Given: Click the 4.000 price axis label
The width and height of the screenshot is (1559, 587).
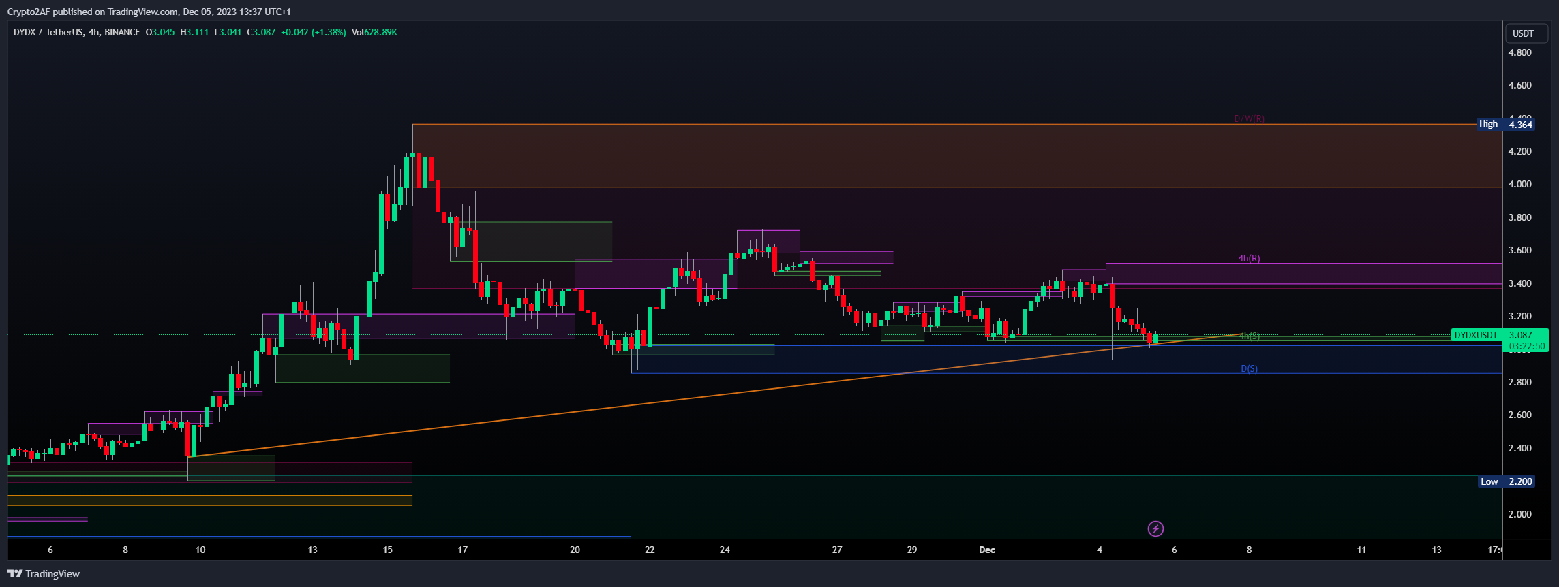Looking at the screenshot, I should pyautogui.click(x=1519, y=184).
